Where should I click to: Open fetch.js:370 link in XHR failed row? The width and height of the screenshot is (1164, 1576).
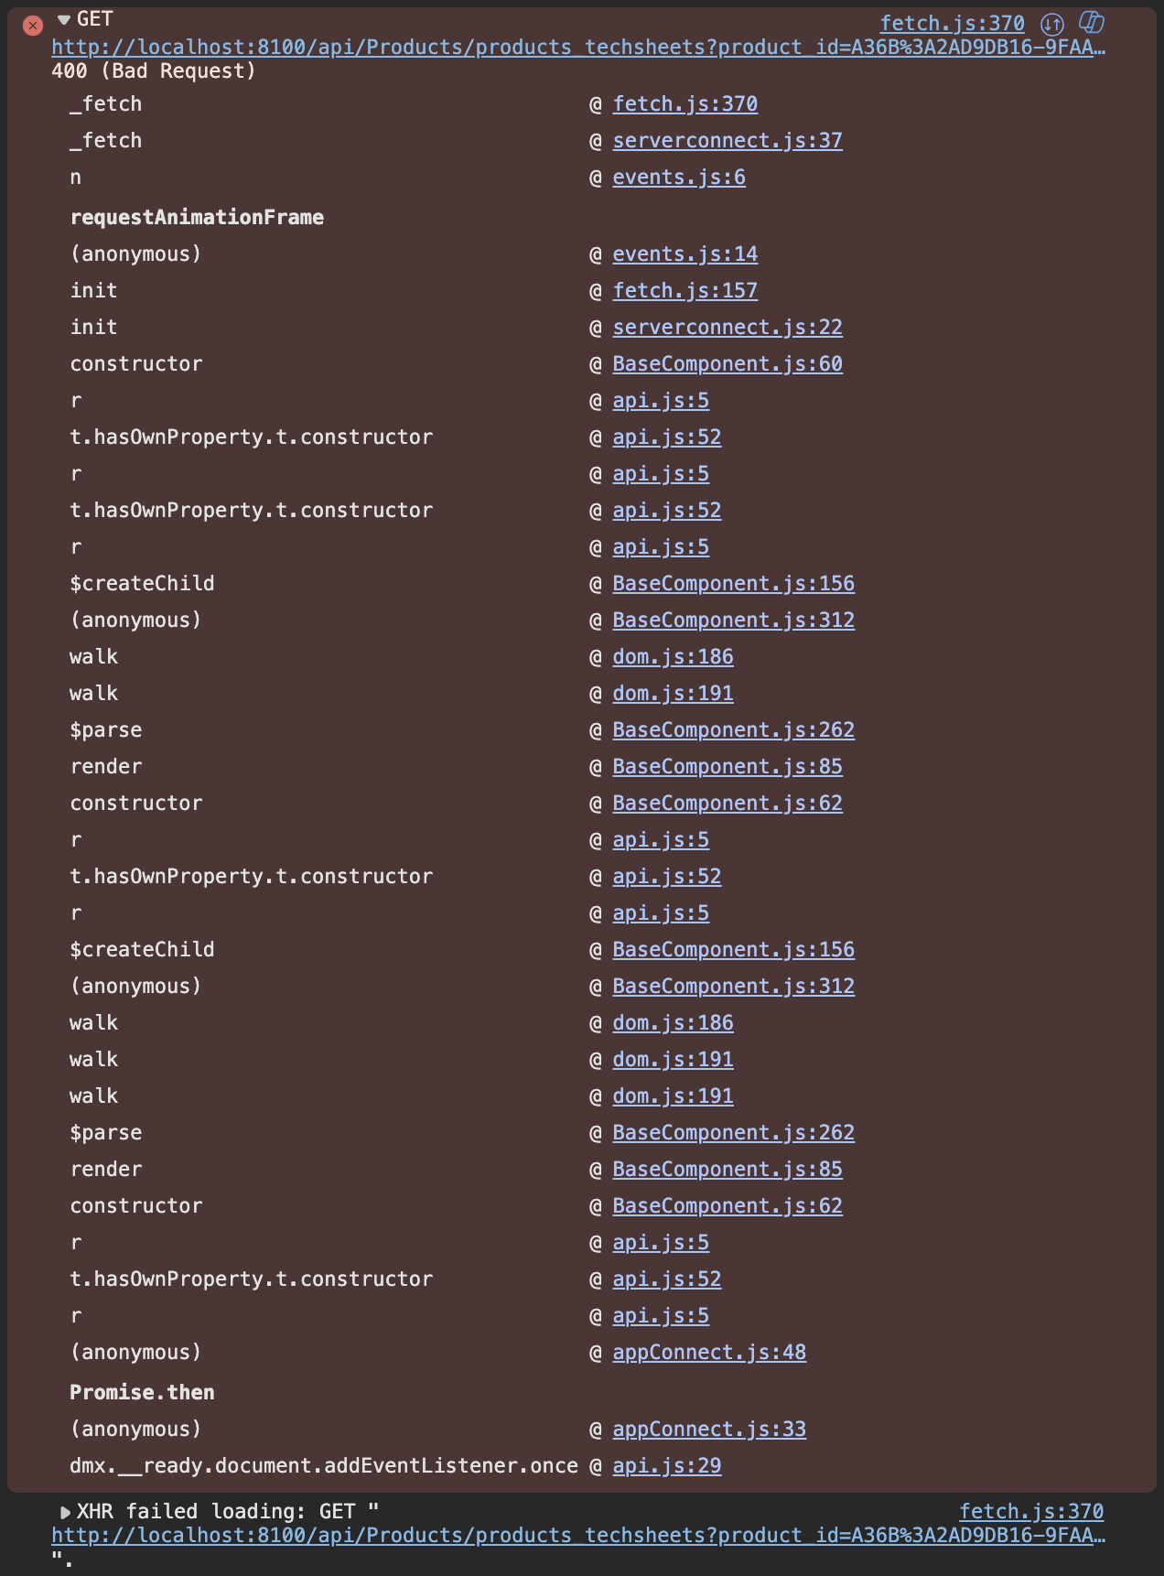tap(1031, 1511)
